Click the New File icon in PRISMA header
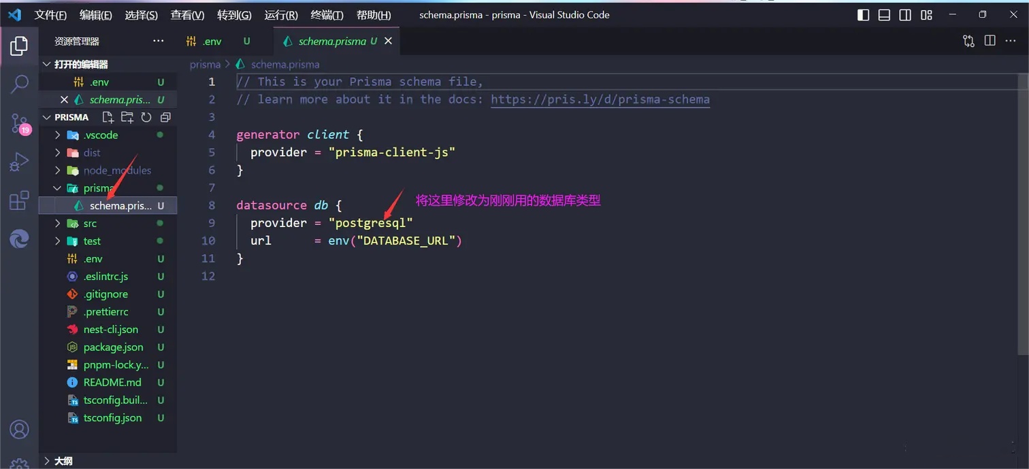 tap(108, 117)
